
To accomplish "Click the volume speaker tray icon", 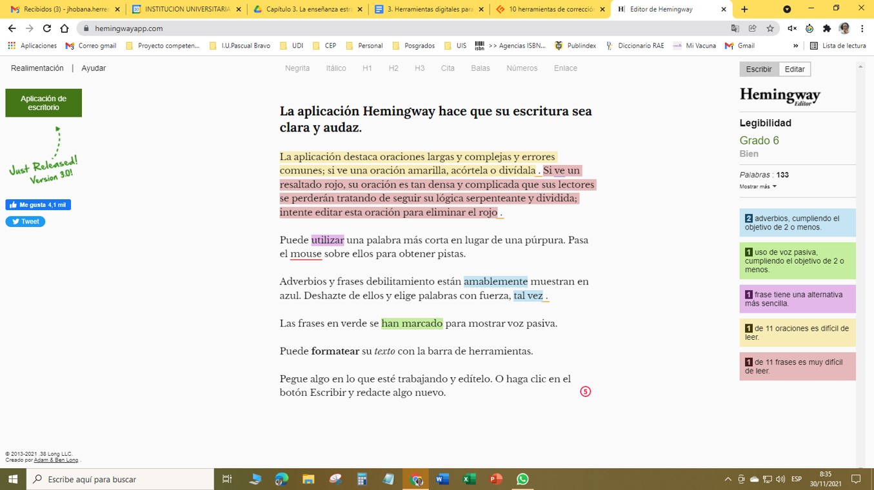I will 780,479.
